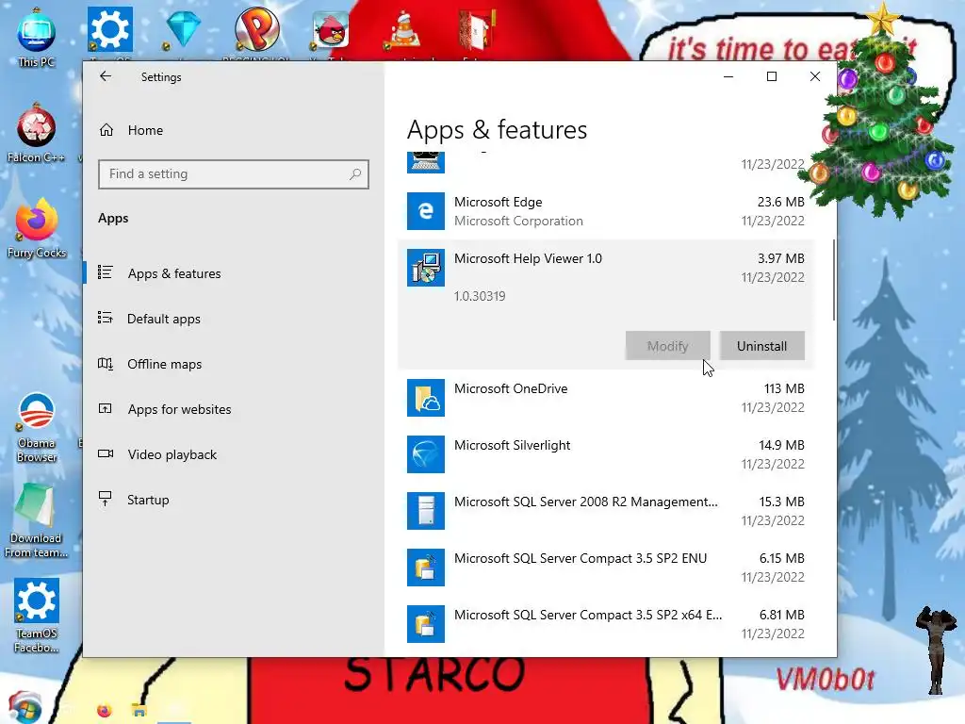The width and height of the screenshot is (965, 724).
Task: Click the Apps for websites icon
Action: tap(106, 408)
